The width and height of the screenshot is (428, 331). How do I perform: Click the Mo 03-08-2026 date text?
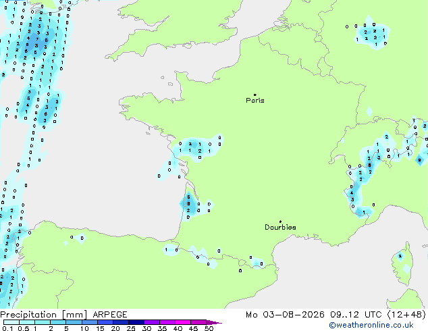[x=285, y=315]
